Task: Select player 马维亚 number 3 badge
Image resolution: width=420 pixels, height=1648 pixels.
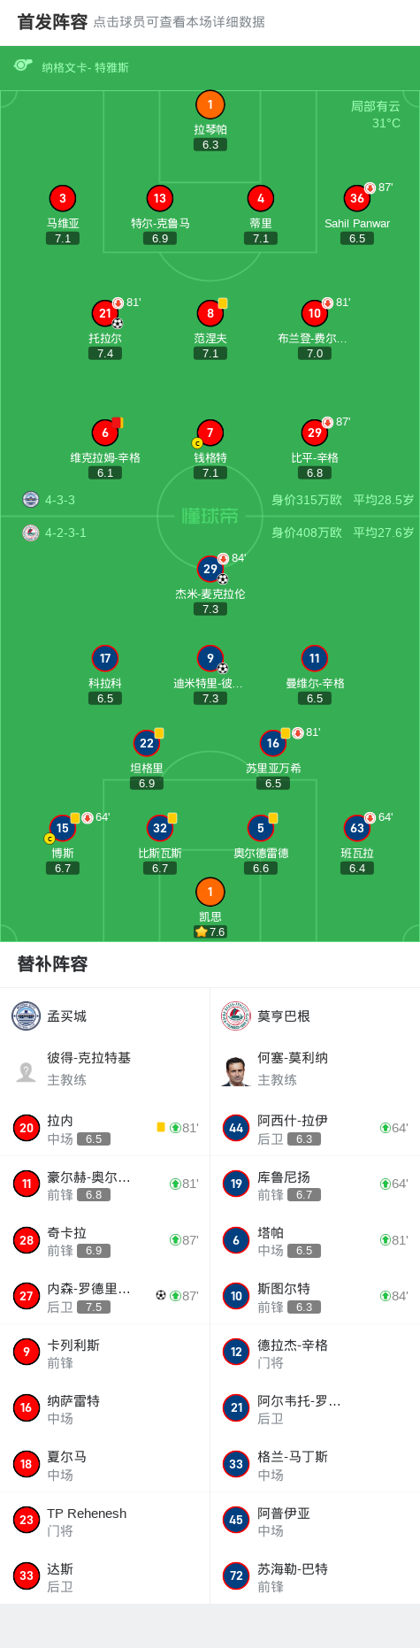Action: pos(62,199)
